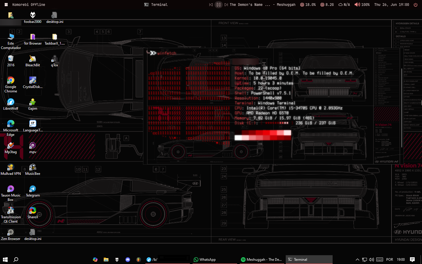
Task: Launch Tor Browser from the desktop
Action: coord(33,39)
